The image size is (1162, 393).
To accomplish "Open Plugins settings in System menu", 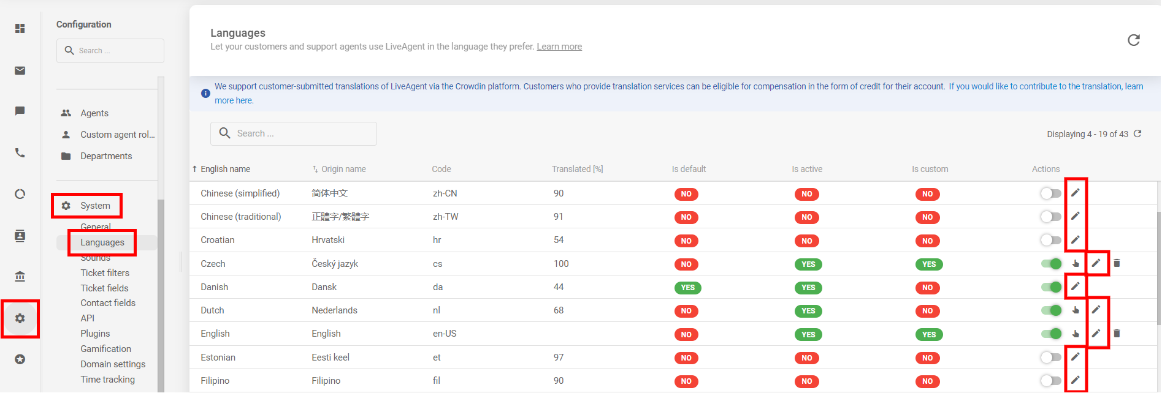I will 95,334.
